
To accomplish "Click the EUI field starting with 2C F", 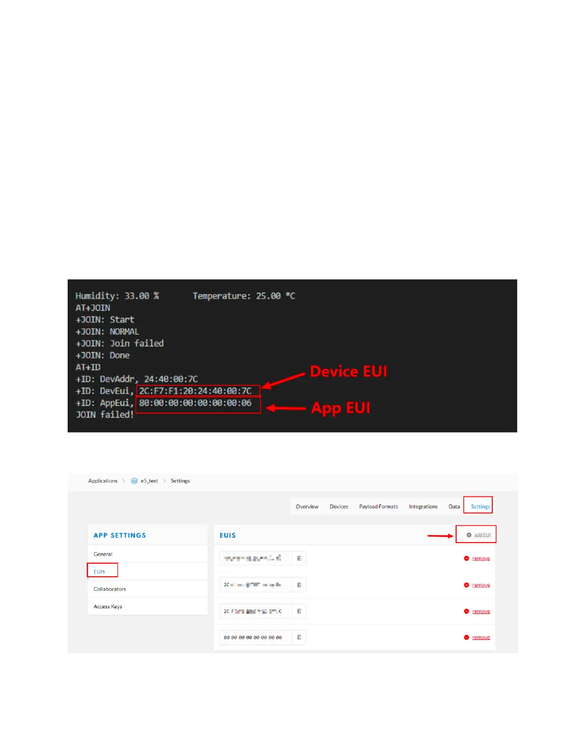I will tap(256, 611).
